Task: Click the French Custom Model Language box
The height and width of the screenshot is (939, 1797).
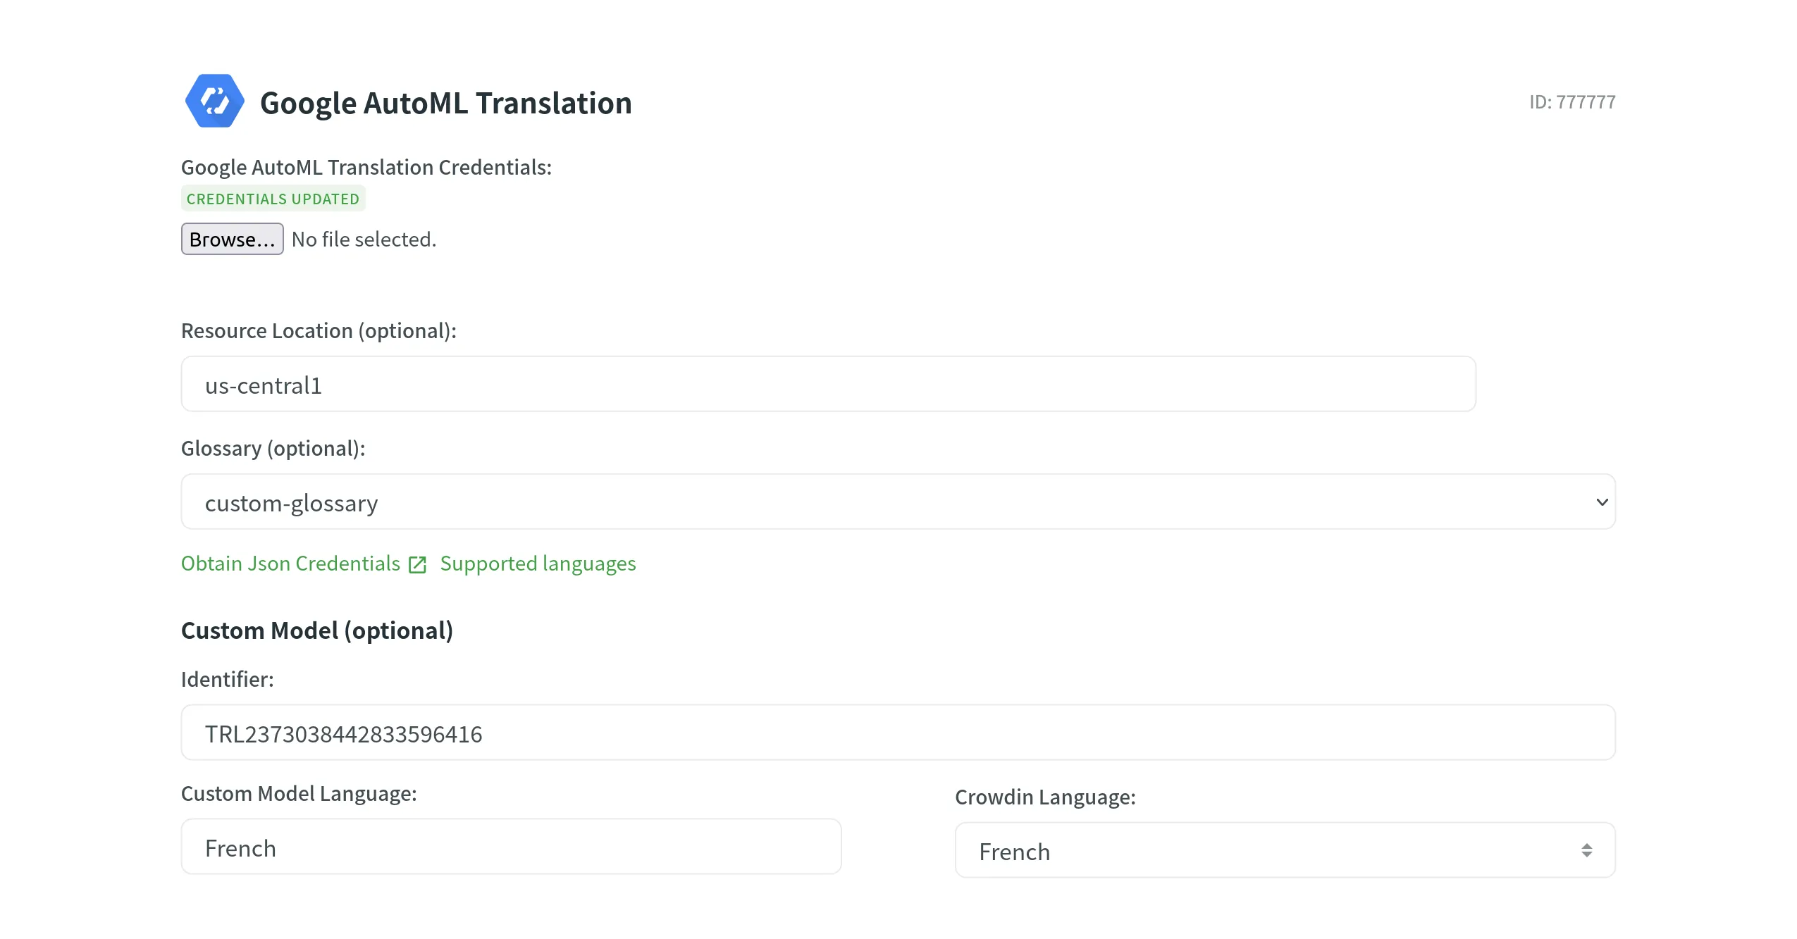Action: [x=511, y=847]
